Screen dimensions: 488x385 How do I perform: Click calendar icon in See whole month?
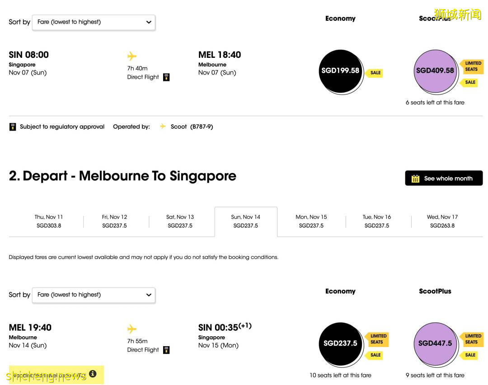[x=415, y=178]
